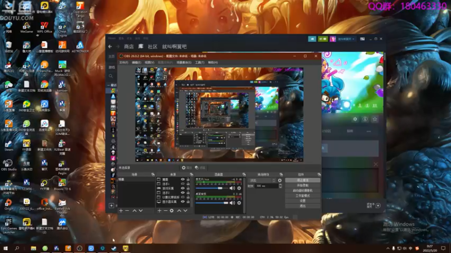Open the Cheat Engine desktop shortcut

click(62, 30)
